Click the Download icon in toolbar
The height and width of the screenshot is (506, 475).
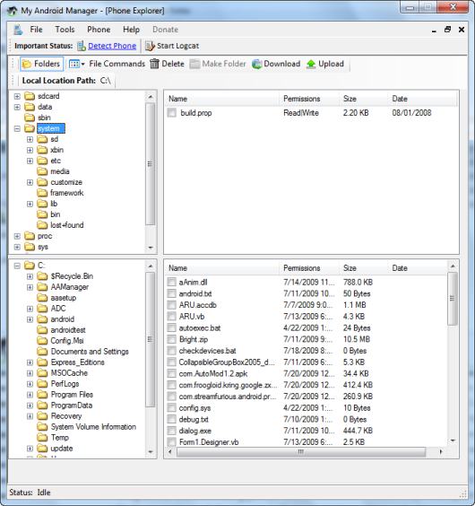click(256, 64)
